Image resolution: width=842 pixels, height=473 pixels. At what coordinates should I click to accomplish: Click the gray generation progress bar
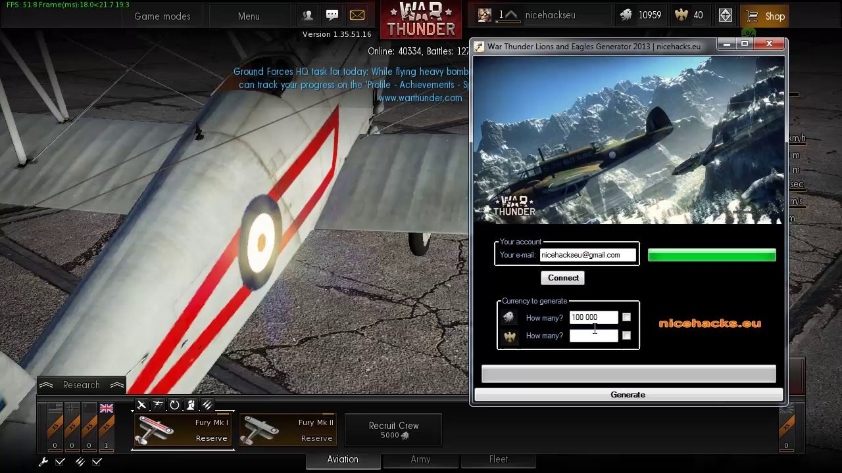(x=629, y=374)
